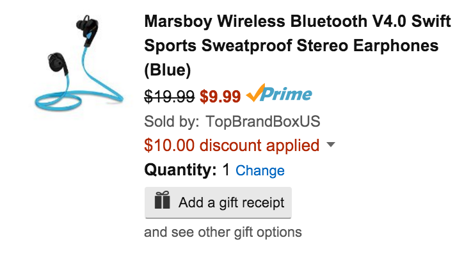Click the quantity value 1

[226, 170]
